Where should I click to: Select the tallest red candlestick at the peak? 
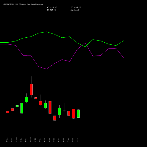[31, 89]
